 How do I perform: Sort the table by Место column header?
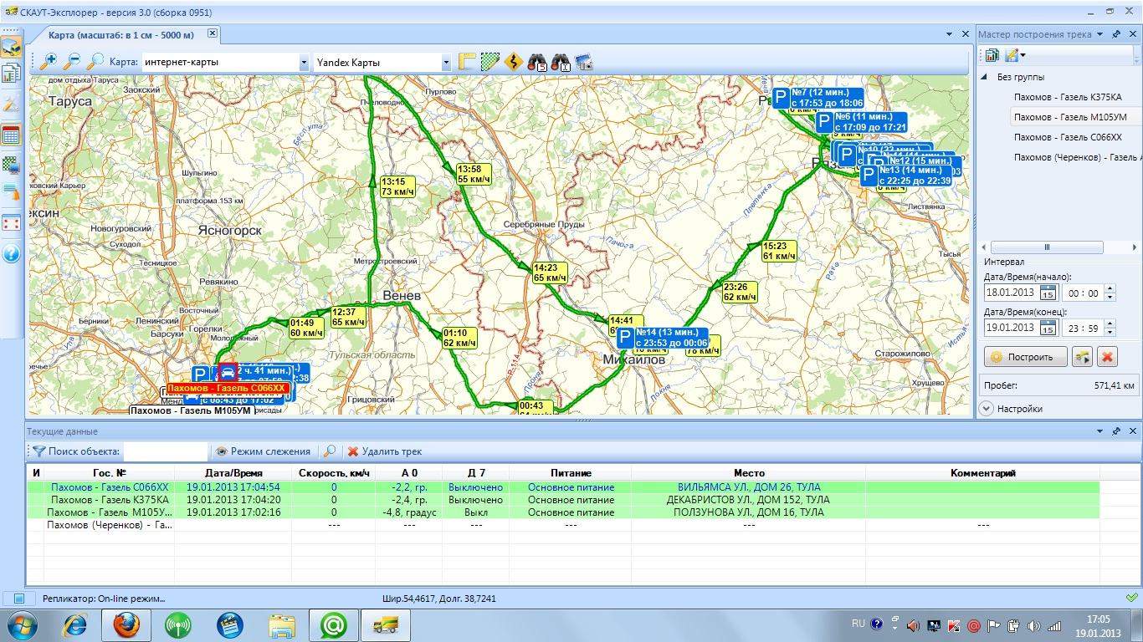point(748,473)
